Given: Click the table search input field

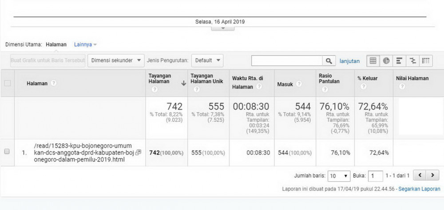Looking at the screenshot, I should (x=287, y=61).
